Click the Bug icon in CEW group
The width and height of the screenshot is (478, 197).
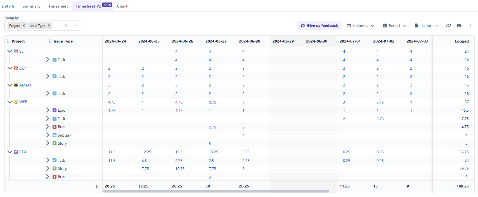55,177
